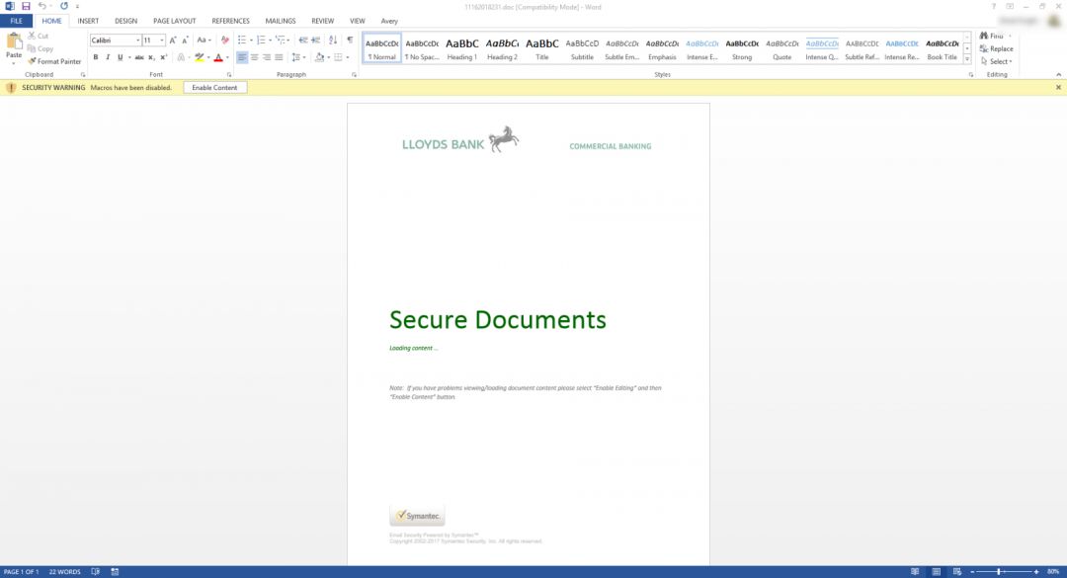This screenshot has width=1067, height=578.
Task: Click the zoom percentage in status bar
Action: click(x=1053, y=572)
